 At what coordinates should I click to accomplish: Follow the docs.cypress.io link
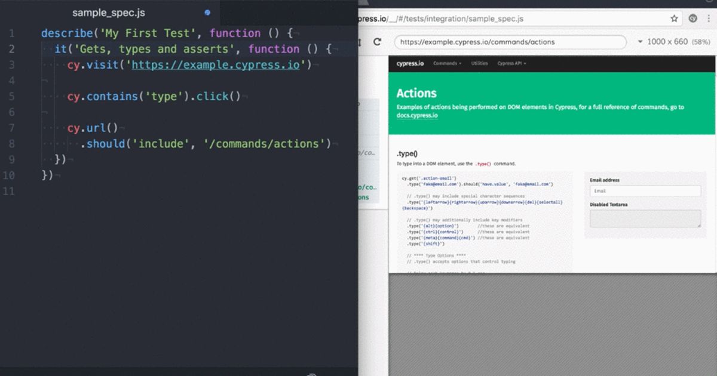[417, 115]
